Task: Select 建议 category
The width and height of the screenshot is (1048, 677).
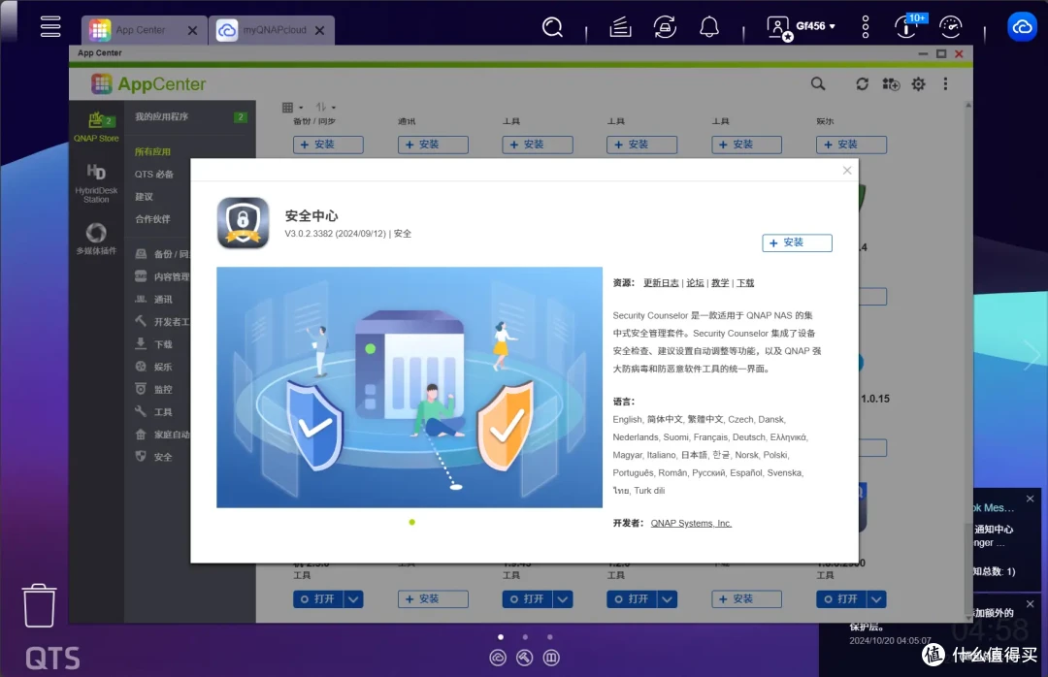Action: pos(144,197)
